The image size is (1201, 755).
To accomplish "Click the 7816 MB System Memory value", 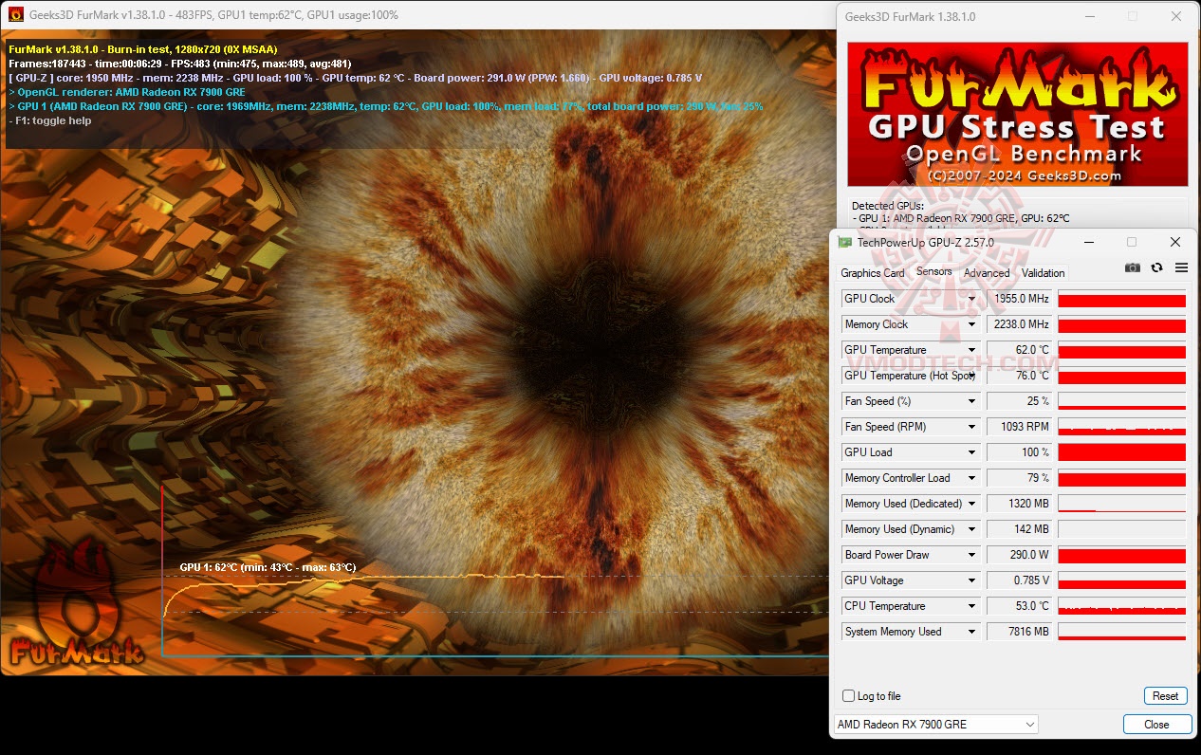I will point(1020,632).
